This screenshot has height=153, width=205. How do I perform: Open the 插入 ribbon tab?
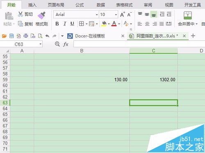(x=32, y=5)
